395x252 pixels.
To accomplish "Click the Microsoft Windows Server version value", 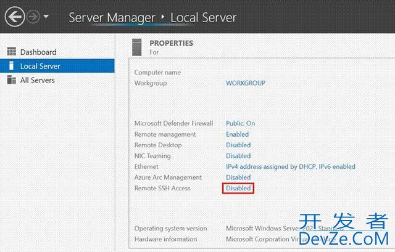I will pyautogui.click(x=285, y=229).
